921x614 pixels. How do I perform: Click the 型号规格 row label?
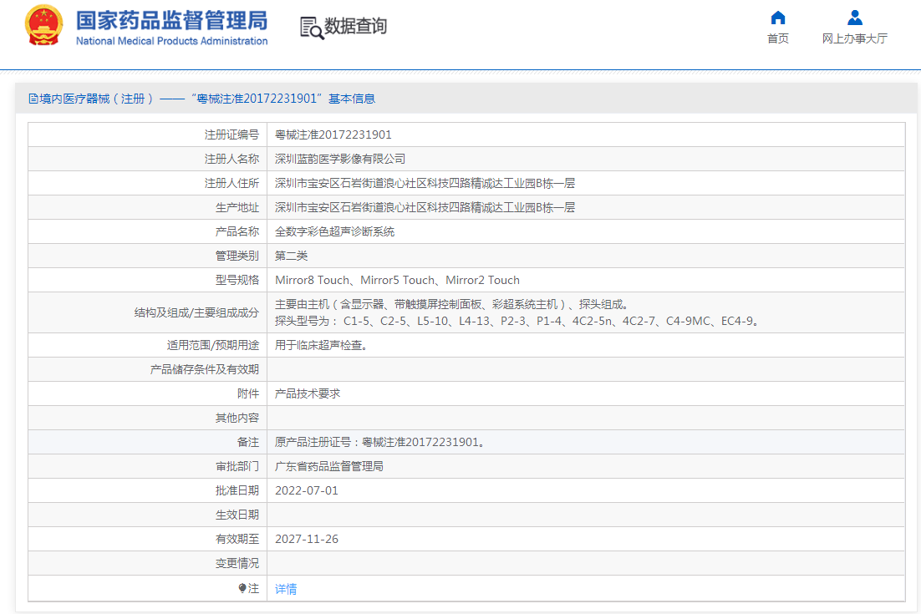point(237,280)
